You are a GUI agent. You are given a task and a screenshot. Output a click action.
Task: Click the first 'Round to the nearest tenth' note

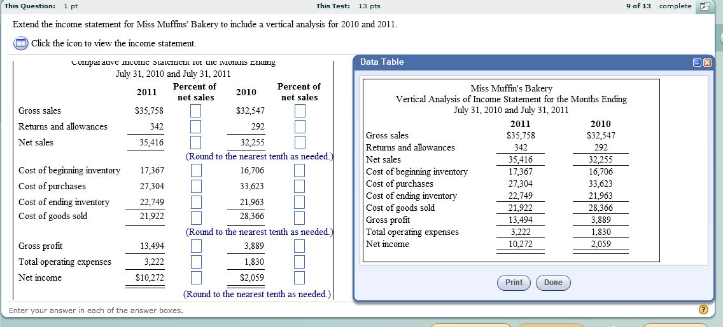coord(260,156)
